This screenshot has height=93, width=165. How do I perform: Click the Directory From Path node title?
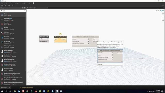(x=60, y=37)
